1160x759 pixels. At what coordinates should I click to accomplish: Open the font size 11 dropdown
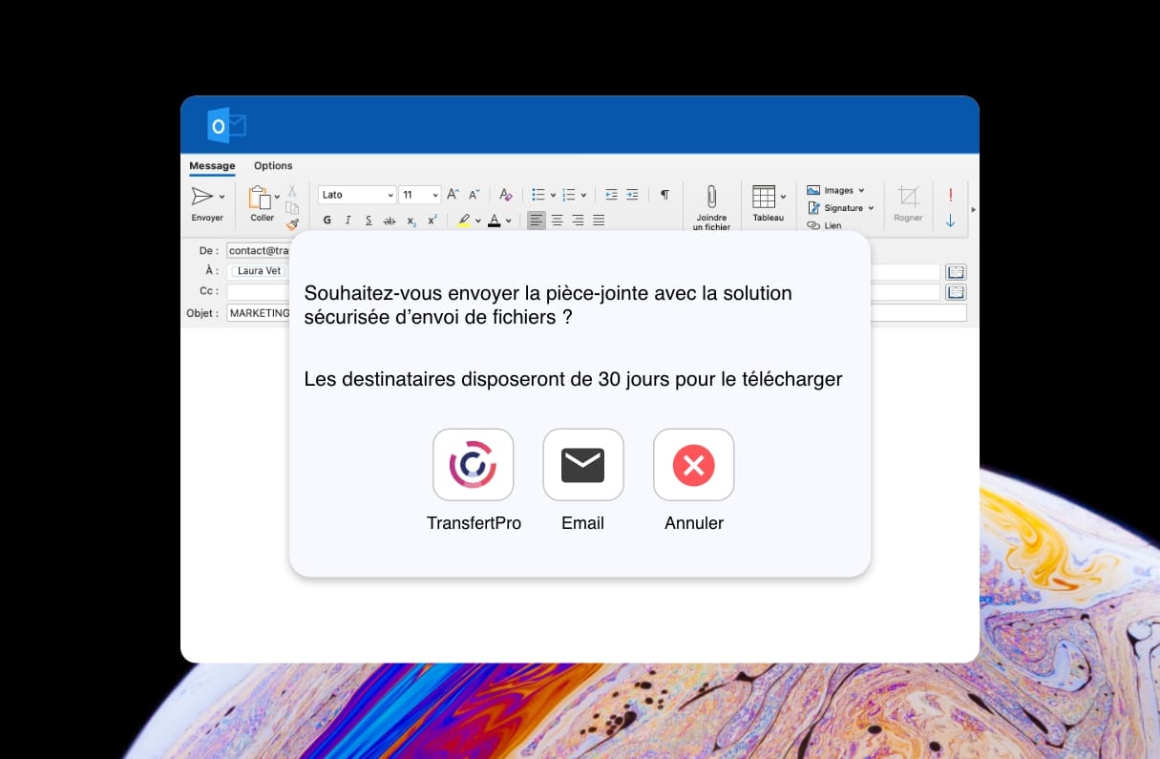pyautogui.click(x=418, y=194)
